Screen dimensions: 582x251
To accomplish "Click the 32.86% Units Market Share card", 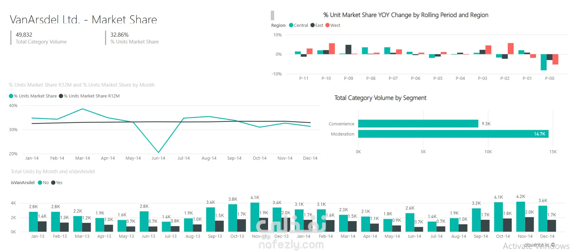I will pos(134,38).
